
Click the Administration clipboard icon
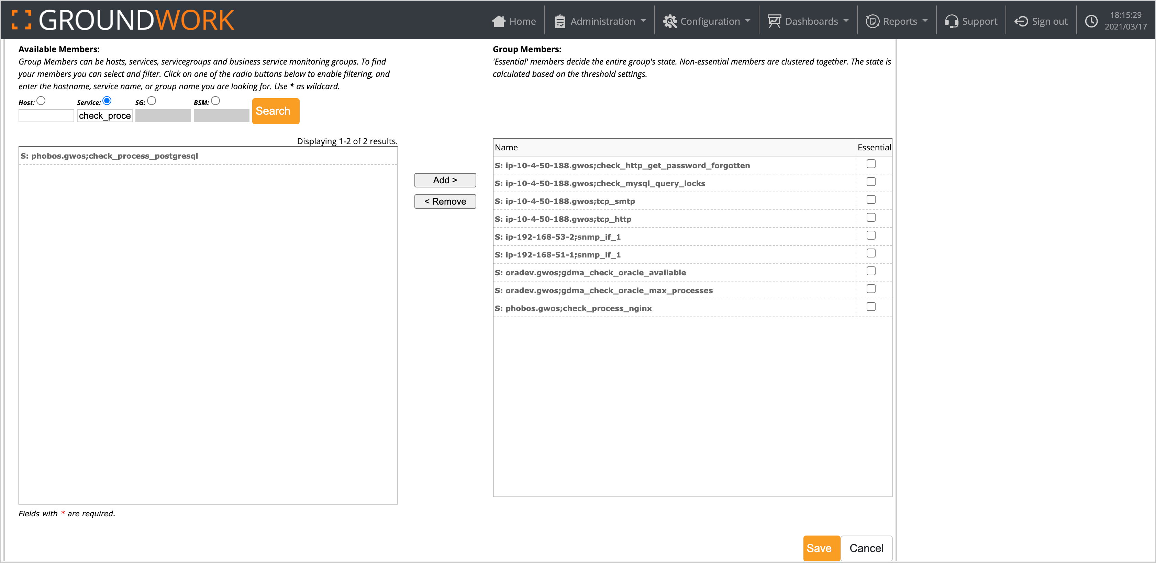coord(559,21)
